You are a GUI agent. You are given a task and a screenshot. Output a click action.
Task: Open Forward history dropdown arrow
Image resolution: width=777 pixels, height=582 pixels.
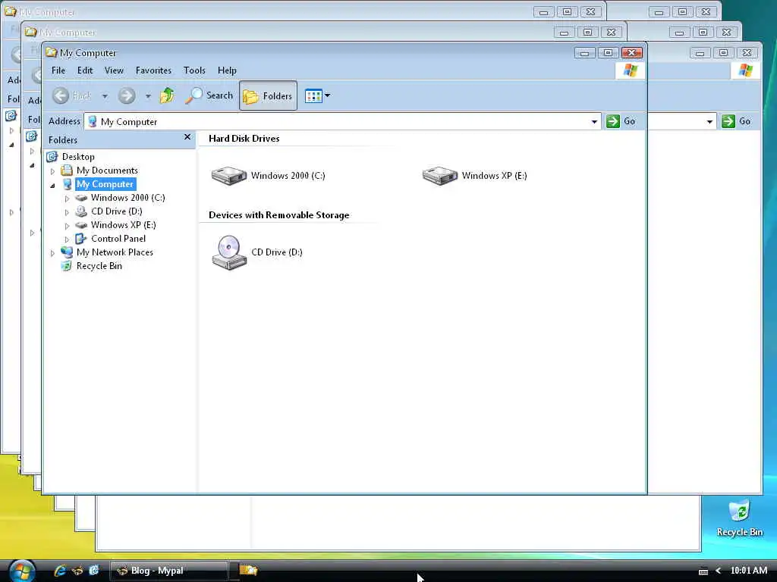[148, 96]
